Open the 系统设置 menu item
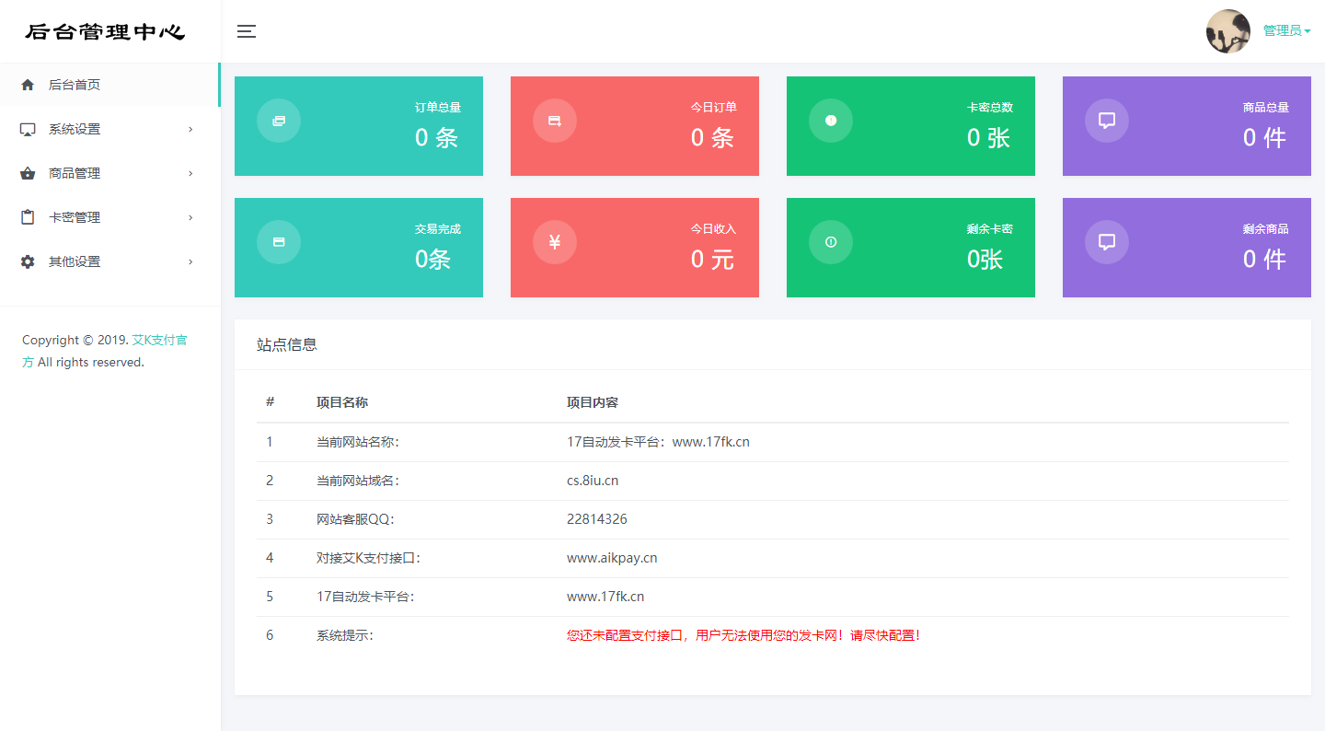The image size is (1325, 731). [x=109, y=129]
